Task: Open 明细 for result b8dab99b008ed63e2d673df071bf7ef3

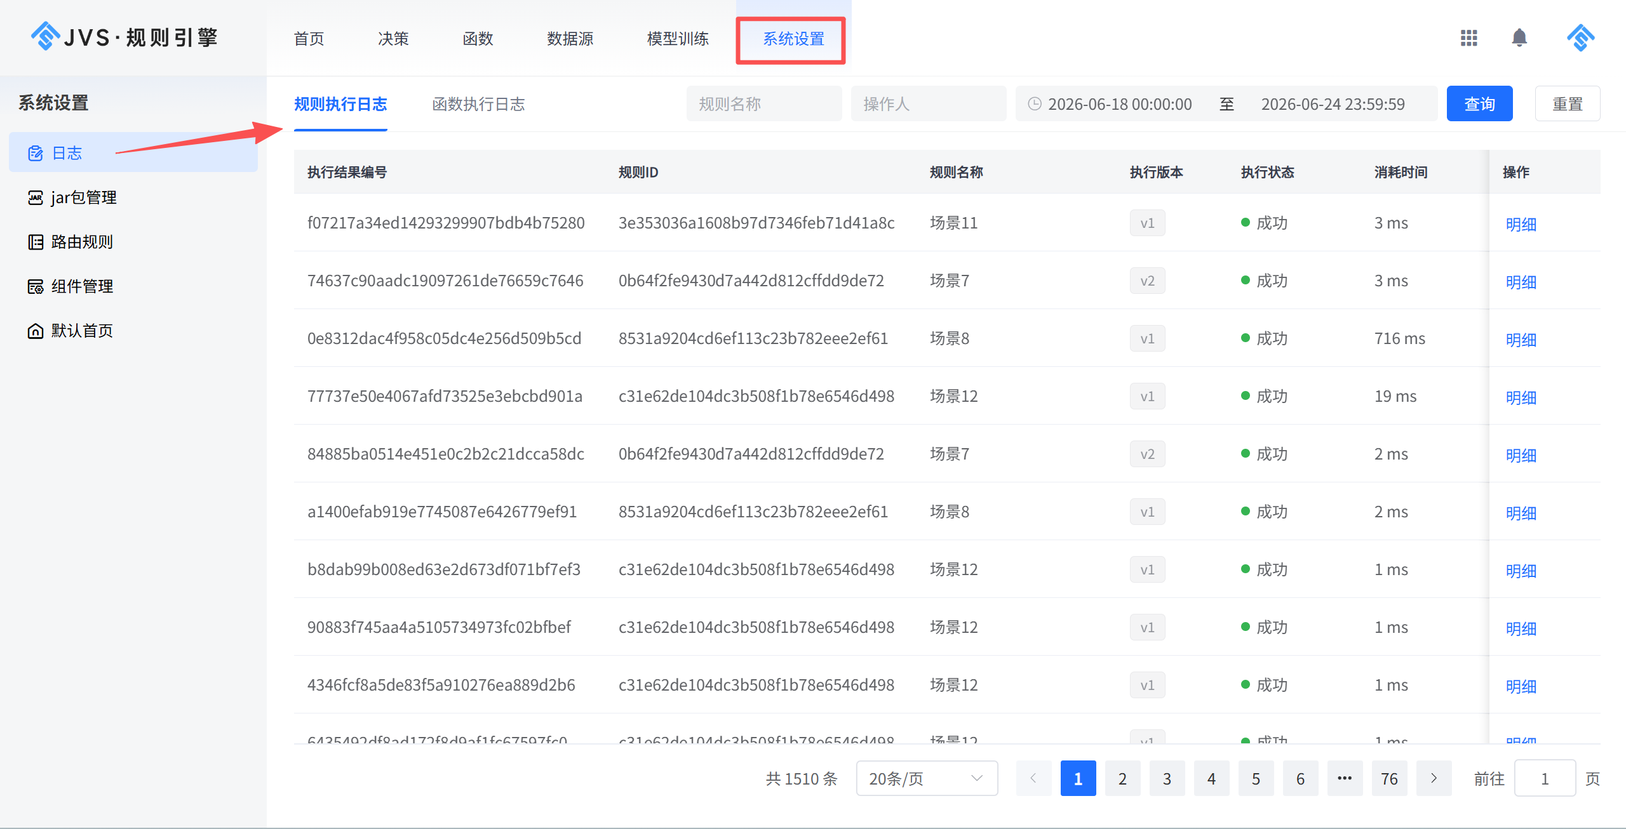Action: click(1521, 571)
